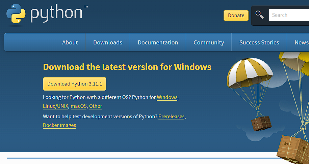Open the Documentation menu
This screenshot has height=164, width=309.
158,42
